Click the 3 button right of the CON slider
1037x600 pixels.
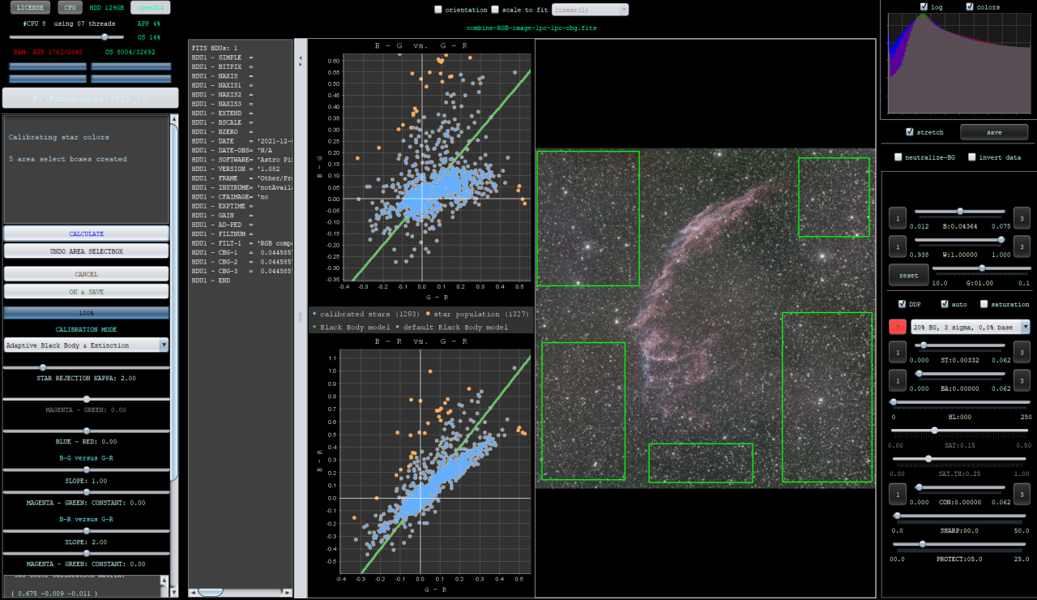pos(1022,493)
